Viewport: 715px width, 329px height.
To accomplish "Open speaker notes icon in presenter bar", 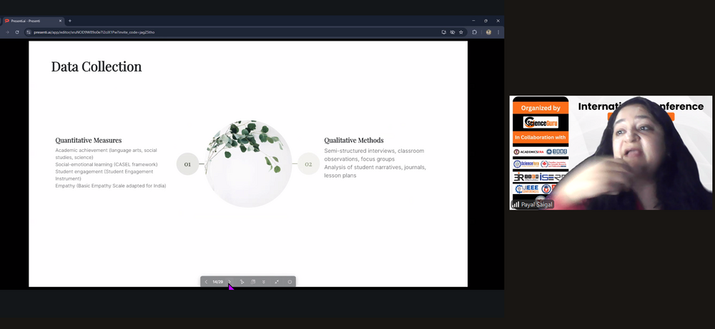I will [x=253, y=282].
